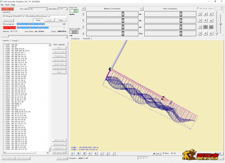Switch to Visualizer tab

click(x=76, y=39)
